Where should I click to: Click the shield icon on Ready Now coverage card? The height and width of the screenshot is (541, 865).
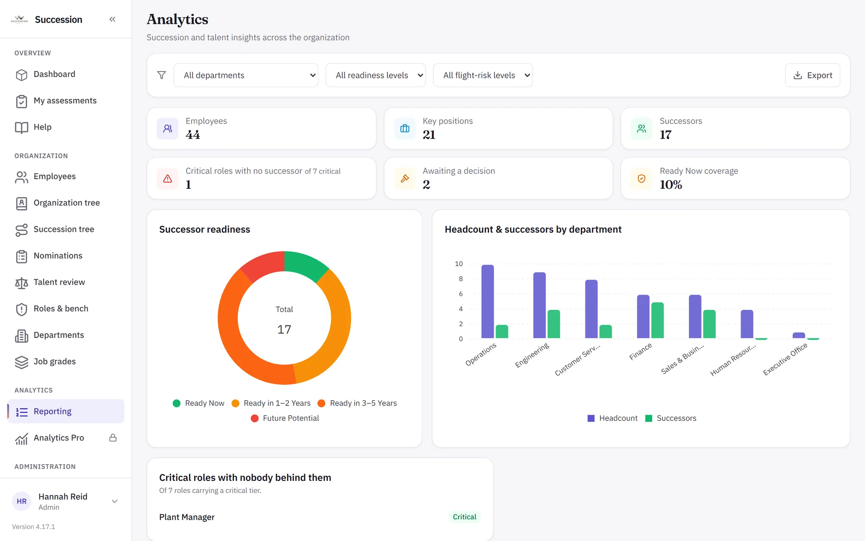[642, 178]
